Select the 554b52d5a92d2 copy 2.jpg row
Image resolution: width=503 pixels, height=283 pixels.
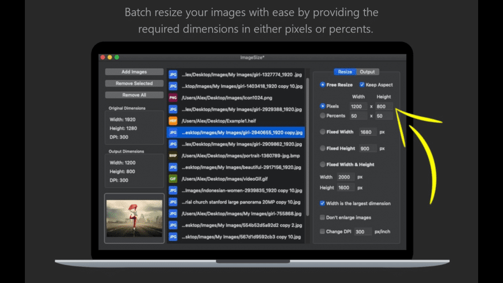(x=236, y=225)
